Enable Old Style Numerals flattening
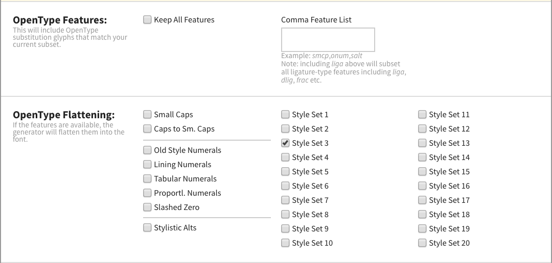552x263 pixels. [x=147, y=150]
